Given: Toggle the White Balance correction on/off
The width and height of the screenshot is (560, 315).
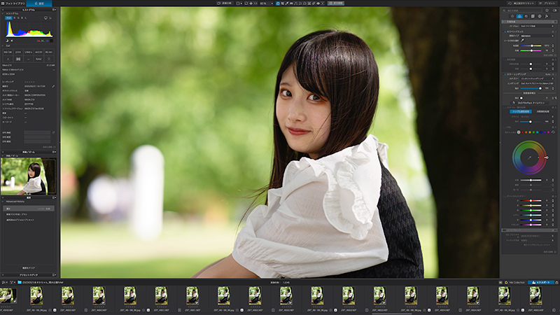Looking at the screenshot, I should [x=505, y=31].
